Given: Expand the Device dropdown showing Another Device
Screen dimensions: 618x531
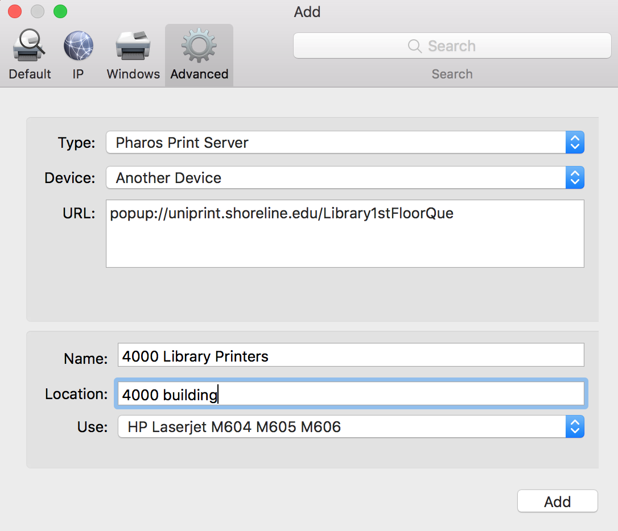Looking at the screenshot, I should pos(345,178).
